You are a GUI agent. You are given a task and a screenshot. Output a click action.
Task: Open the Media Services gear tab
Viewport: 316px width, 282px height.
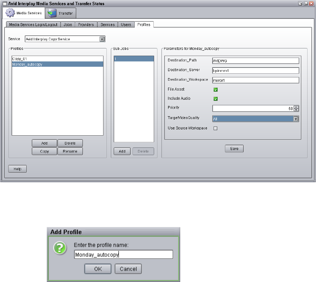(x=23, y=13)
